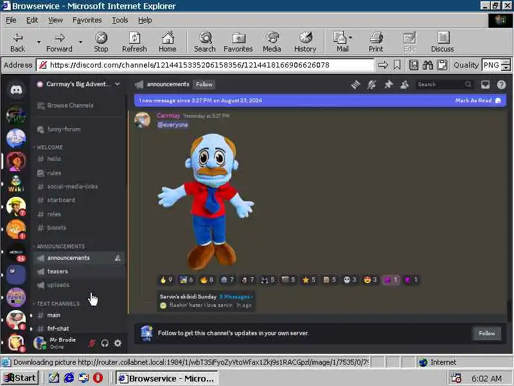Select the teasers channel
This screenshot has width=514, height=386.
pos(78,271)
